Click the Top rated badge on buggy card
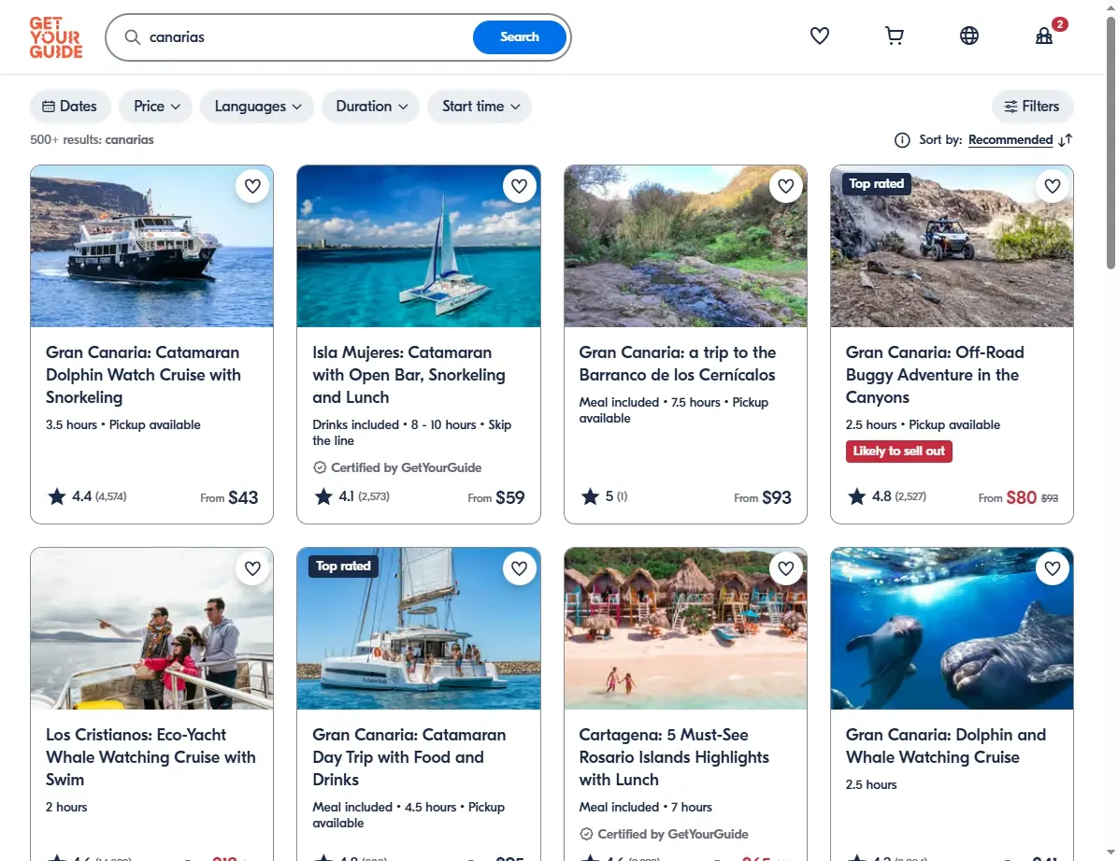 pos(876,184)
